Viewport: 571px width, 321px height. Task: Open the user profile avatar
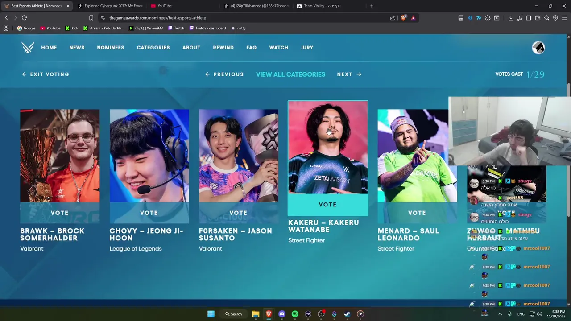pos(538,48)
